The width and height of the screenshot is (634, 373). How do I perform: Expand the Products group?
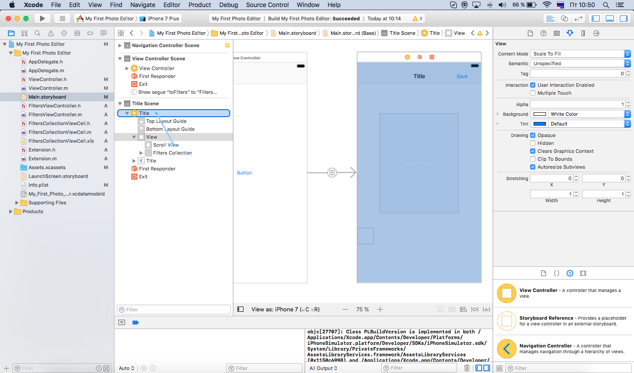pos(11,211)
